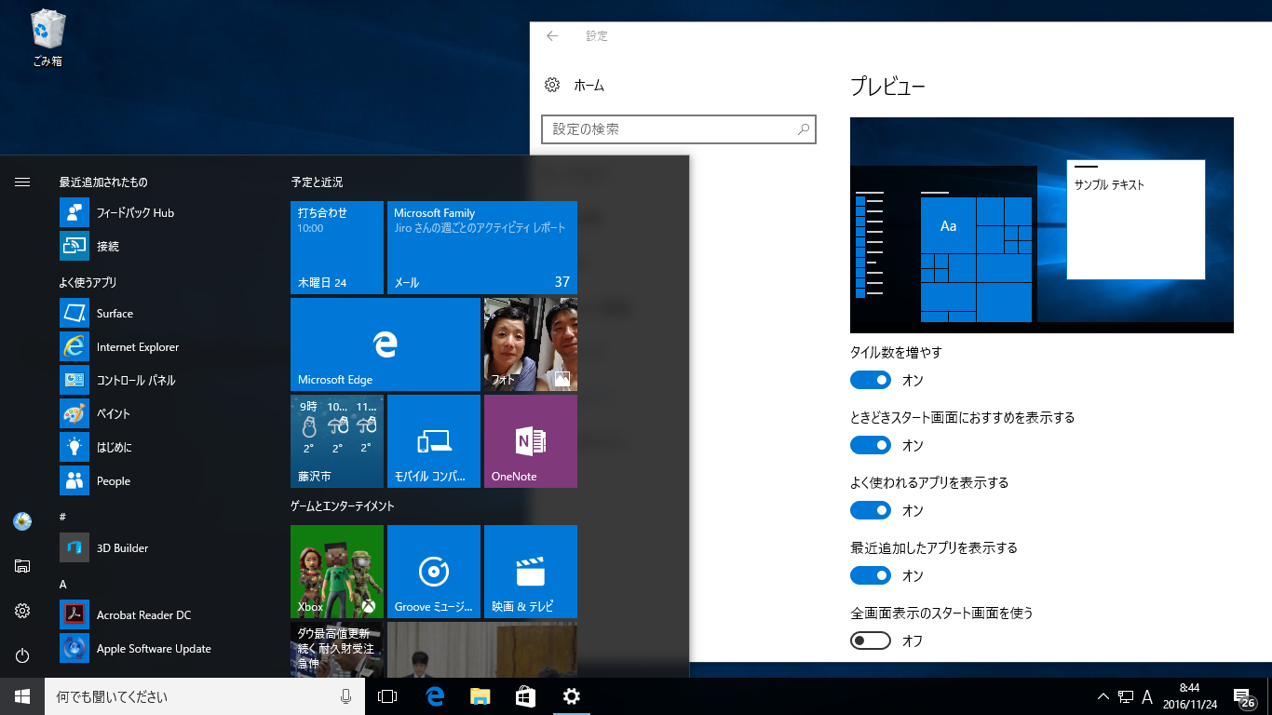Open the Power options button in Start
The image size is (1272, 715).
(x=22, y=655)
